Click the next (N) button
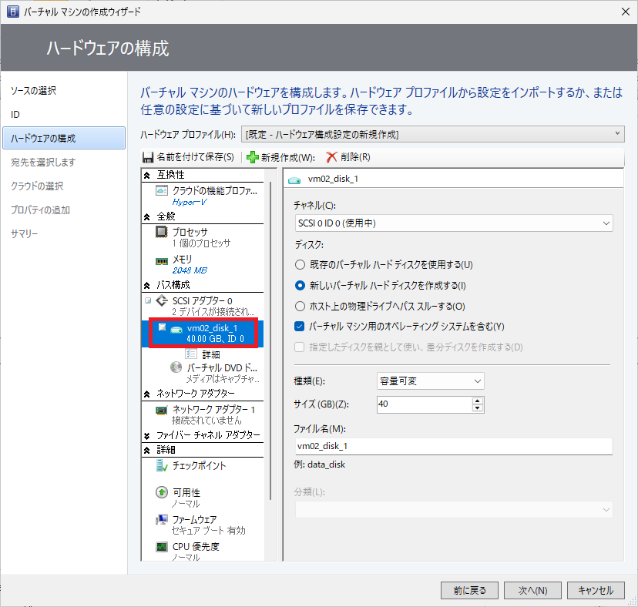This screenshot has width=638, height=607. pyautogui.click(x=532, y=590)
